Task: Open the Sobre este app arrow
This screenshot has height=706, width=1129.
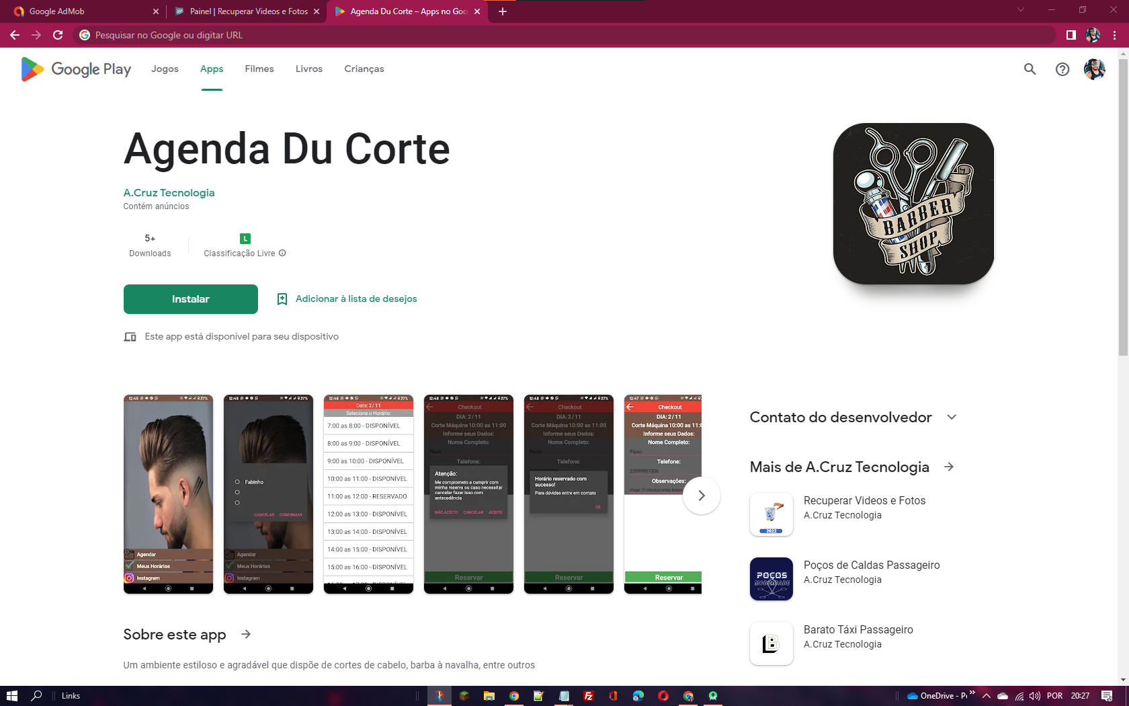Action: point(246,634)
